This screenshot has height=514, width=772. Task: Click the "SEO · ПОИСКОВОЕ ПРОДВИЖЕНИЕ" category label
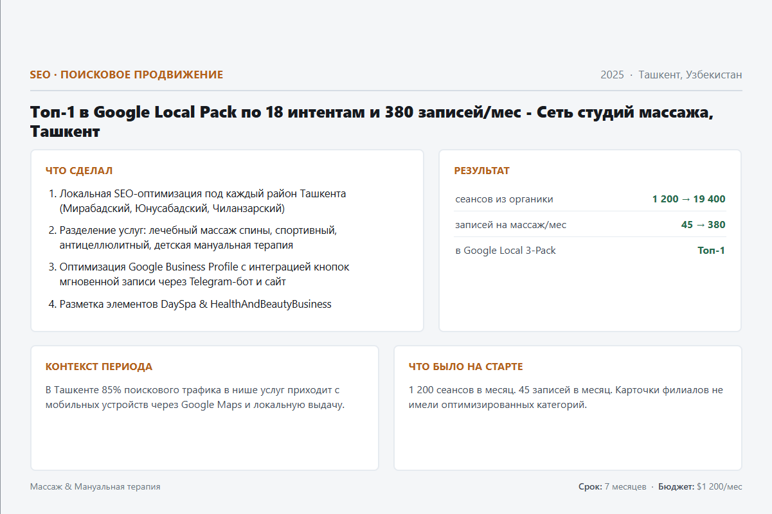coord(127,75)
